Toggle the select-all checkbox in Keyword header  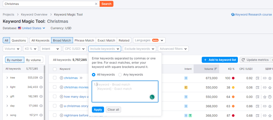pos(55,69)
